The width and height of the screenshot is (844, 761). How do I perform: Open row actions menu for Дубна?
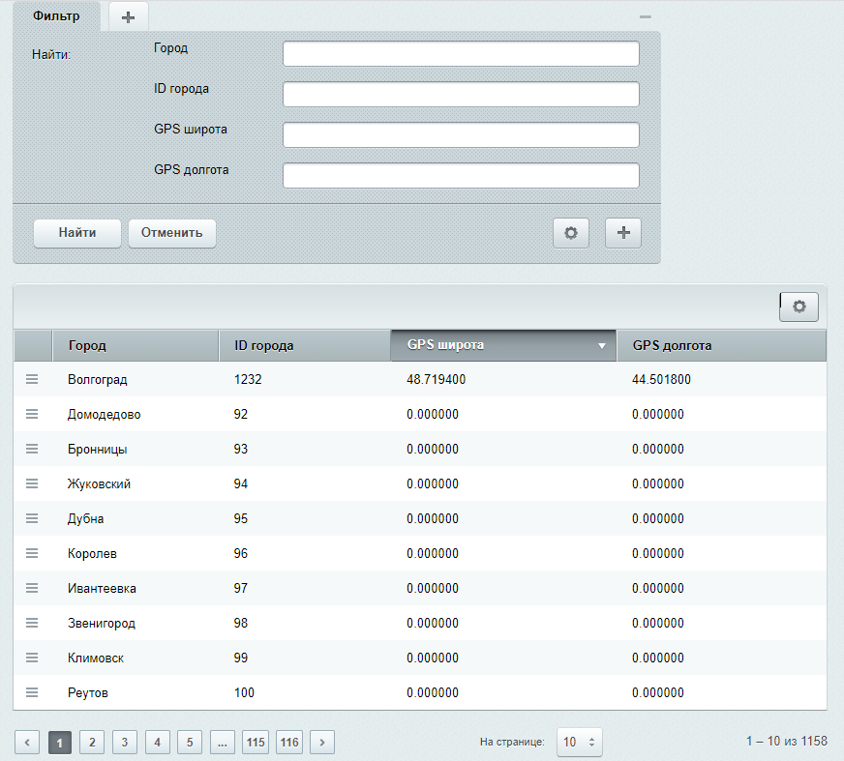coord(32,519)
